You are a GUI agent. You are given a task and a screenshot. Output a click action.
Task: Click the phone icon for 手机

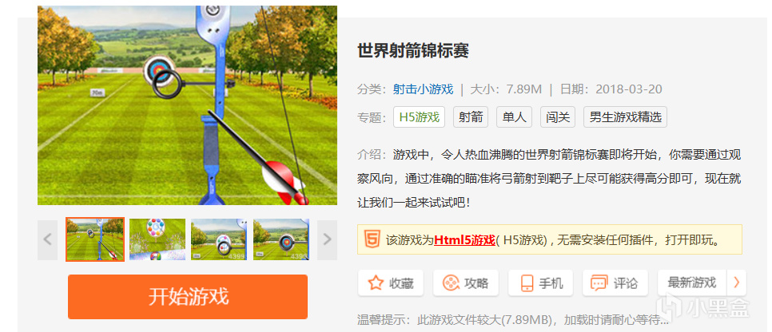coord(527,283)
